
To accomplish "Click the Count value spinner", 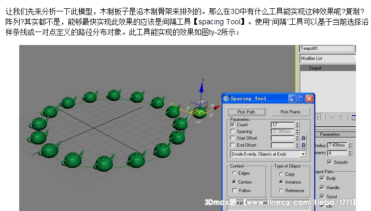I will pyautogui.click(x=297, y=125).
